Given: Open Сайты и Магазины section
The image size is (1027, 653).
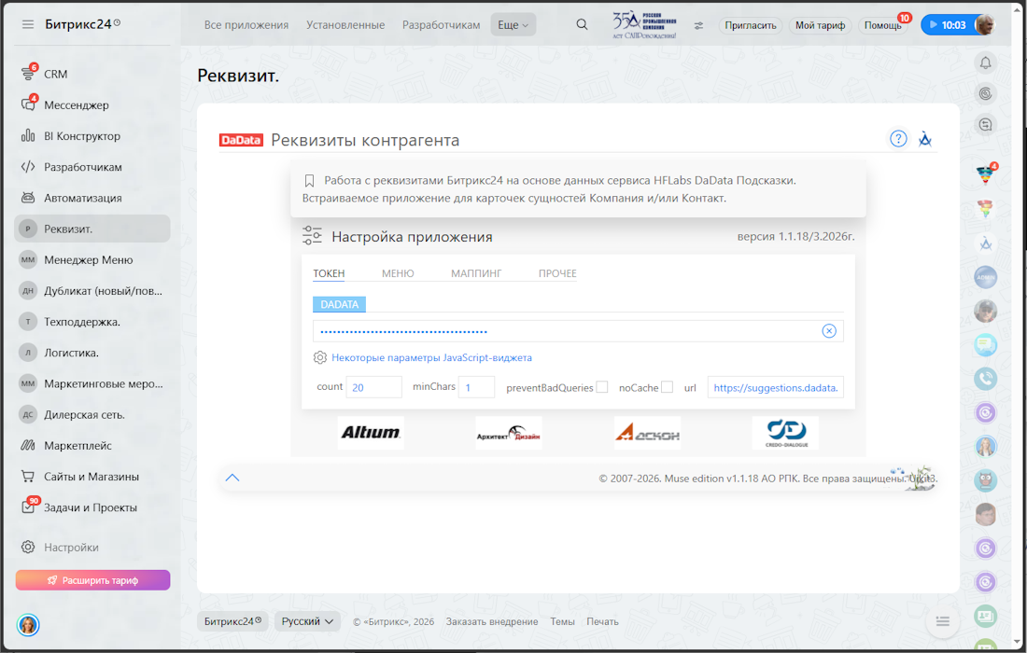Looking at the screenshot, I should pyautogui.click(x=92, y=477).
